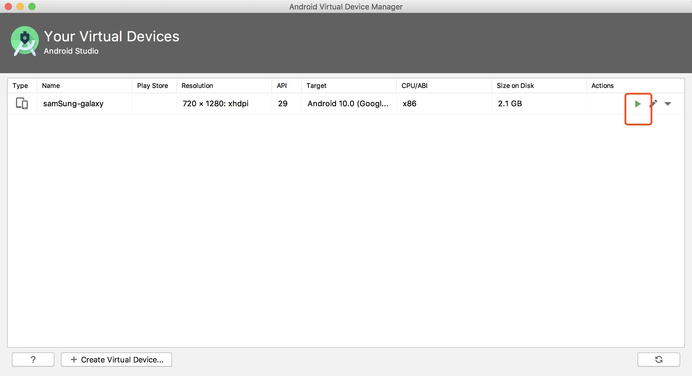Click the Actions column header

pyautogui.click(x=602, y=86)
